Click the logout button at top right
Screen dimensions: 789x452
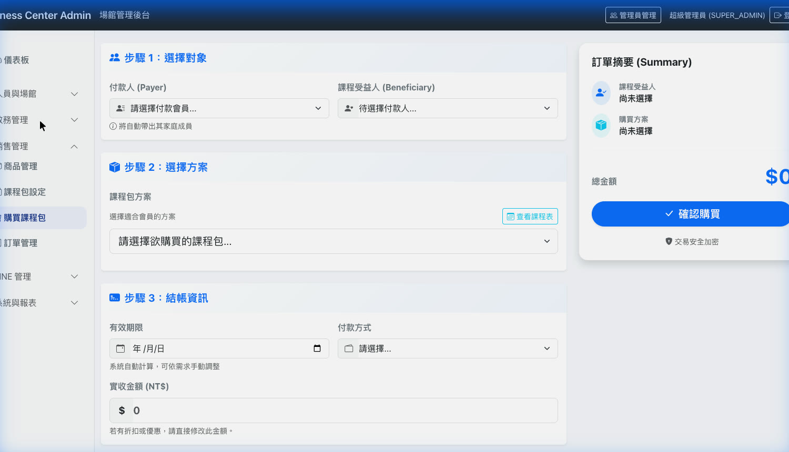780,15
